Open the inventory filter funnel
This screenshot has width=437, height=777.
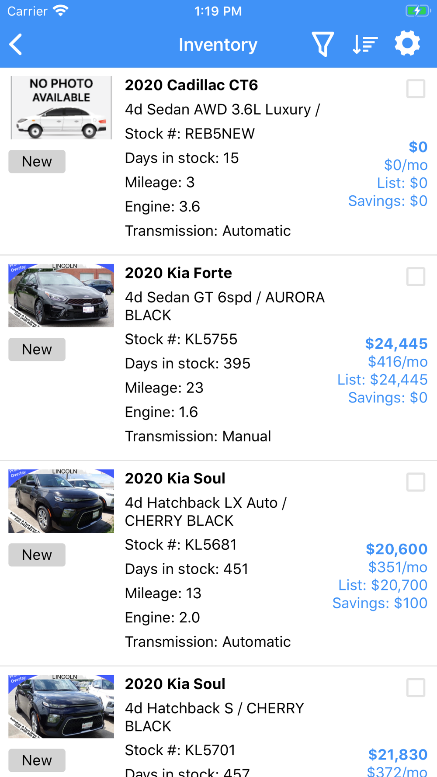323,44
